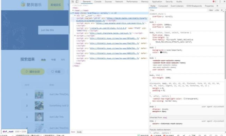This screenshot has width=226, height=136.
Task: Click the overflow-y: scroll declaration
Action: [x=162, y=17]
